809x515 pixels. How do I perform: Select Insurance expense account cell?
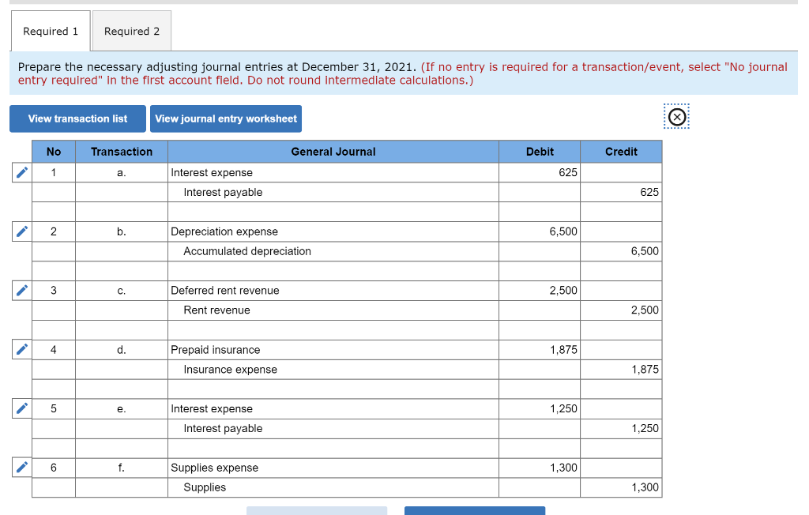333,369
